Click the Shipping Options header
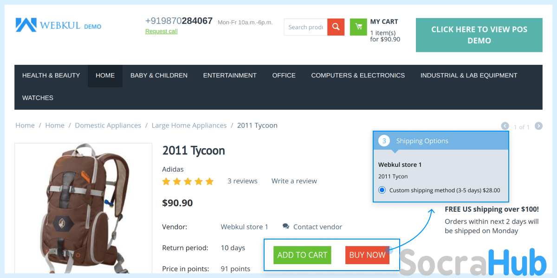The width and height of the screenshot is (557, 278). (441, 140)
